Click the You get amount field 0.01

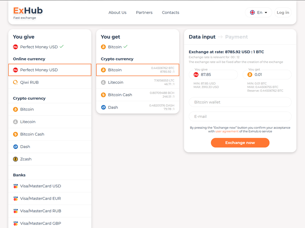point(267,74)
